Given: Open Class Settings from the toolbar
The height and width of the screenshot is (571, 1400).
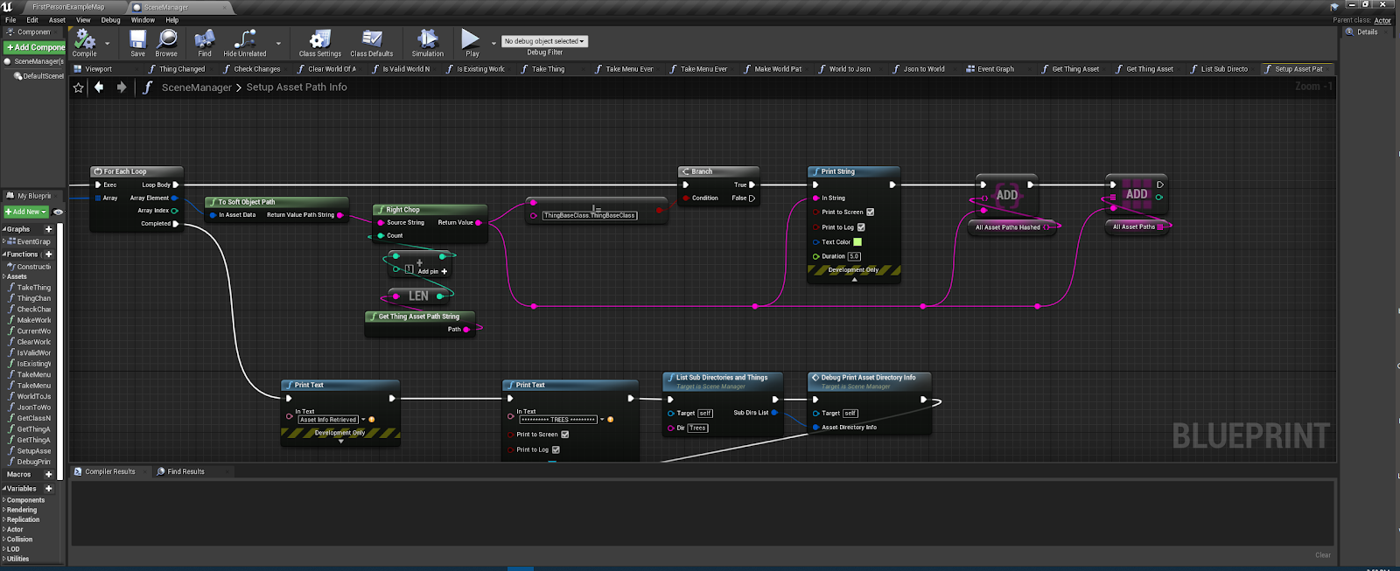Looking at the screenshot, I should tap(320, 43).
